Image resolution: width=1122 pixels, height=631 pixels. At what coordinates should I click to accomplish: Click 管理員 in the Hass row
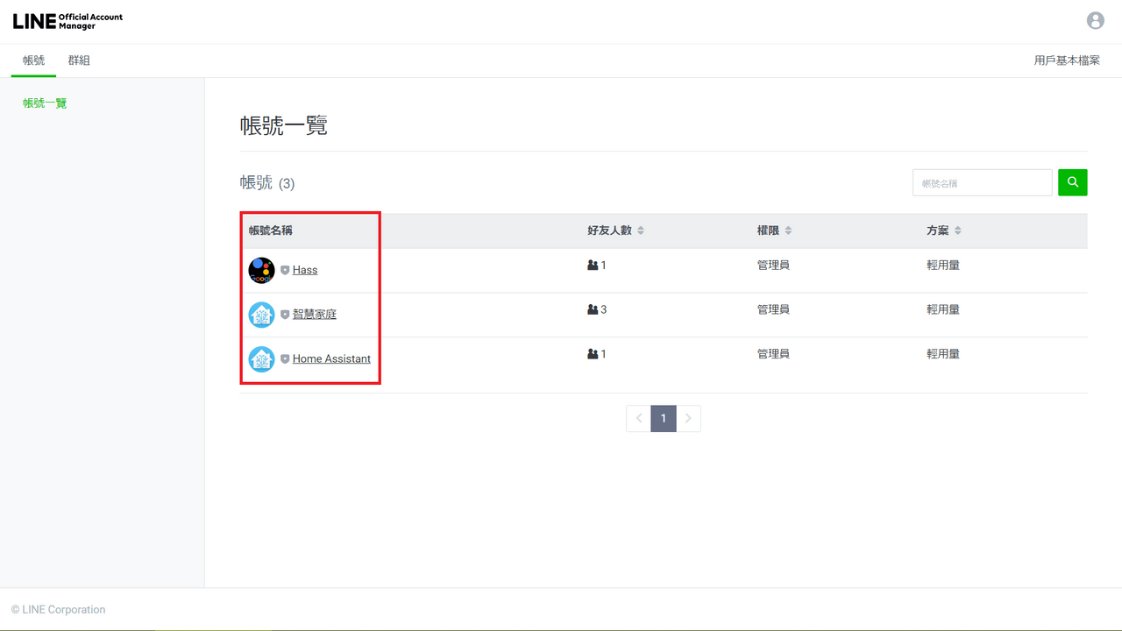tap(773, 265)
